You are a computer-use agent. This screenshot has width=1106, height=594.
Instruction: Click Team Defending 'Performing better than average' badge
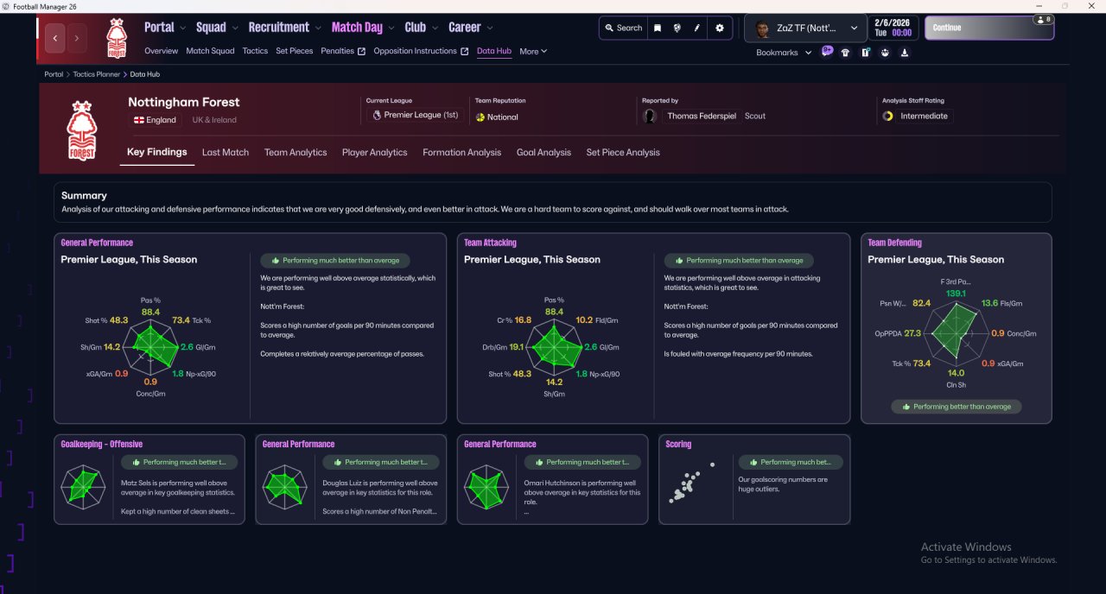pyautogui.click(x=956, y=407)
